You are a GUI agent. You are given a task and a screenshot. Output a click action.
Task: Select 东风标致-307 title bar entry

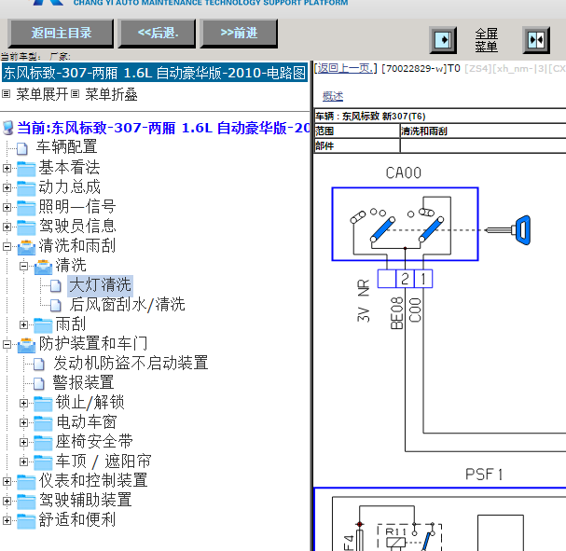[x=155, y=73]
